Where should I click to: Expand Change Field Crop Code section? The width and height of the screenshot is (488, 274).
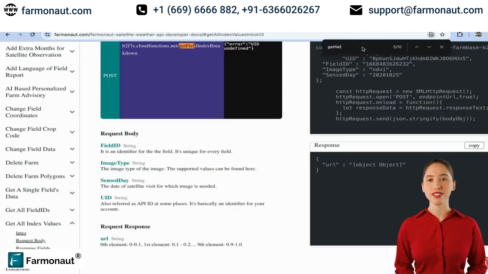click(x=72, y=132)
